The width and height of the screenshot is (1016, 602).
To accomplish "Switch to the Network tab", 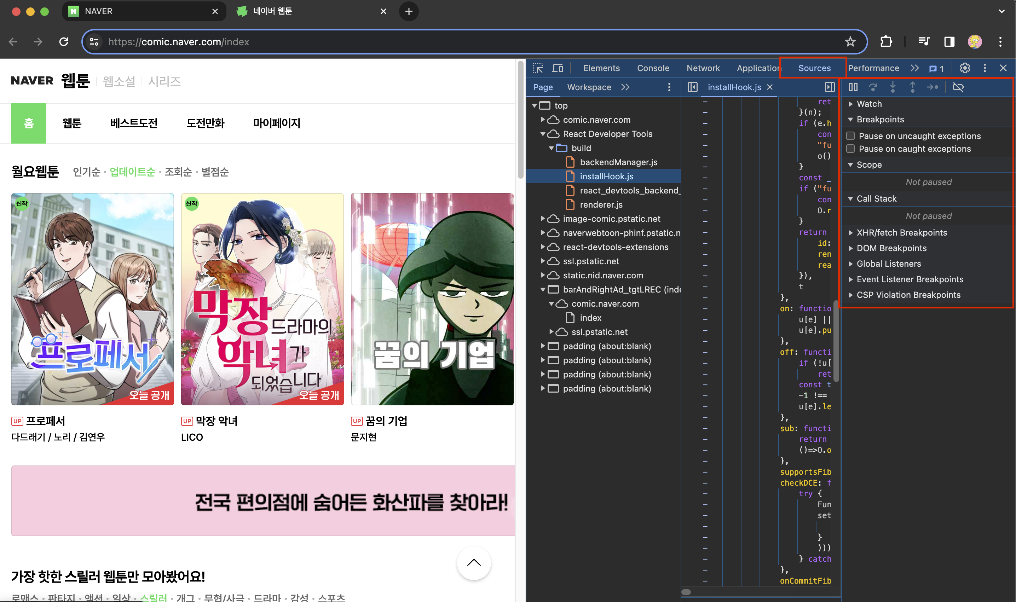I will [x=703, y=68].
